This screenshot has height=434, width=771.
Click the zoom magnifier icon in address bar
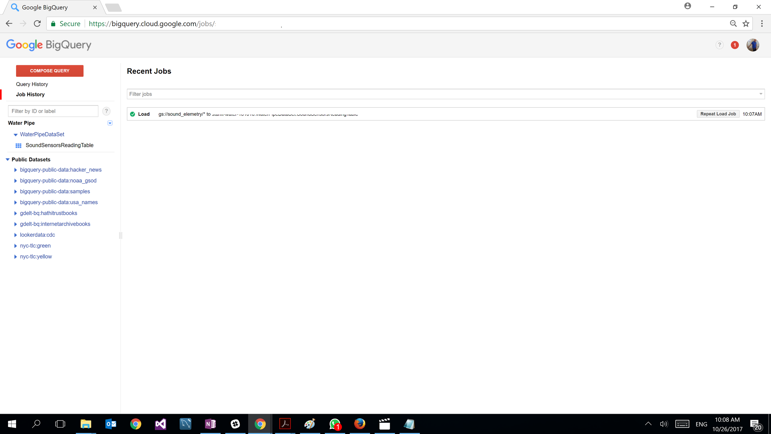click(x=733, y=23)
